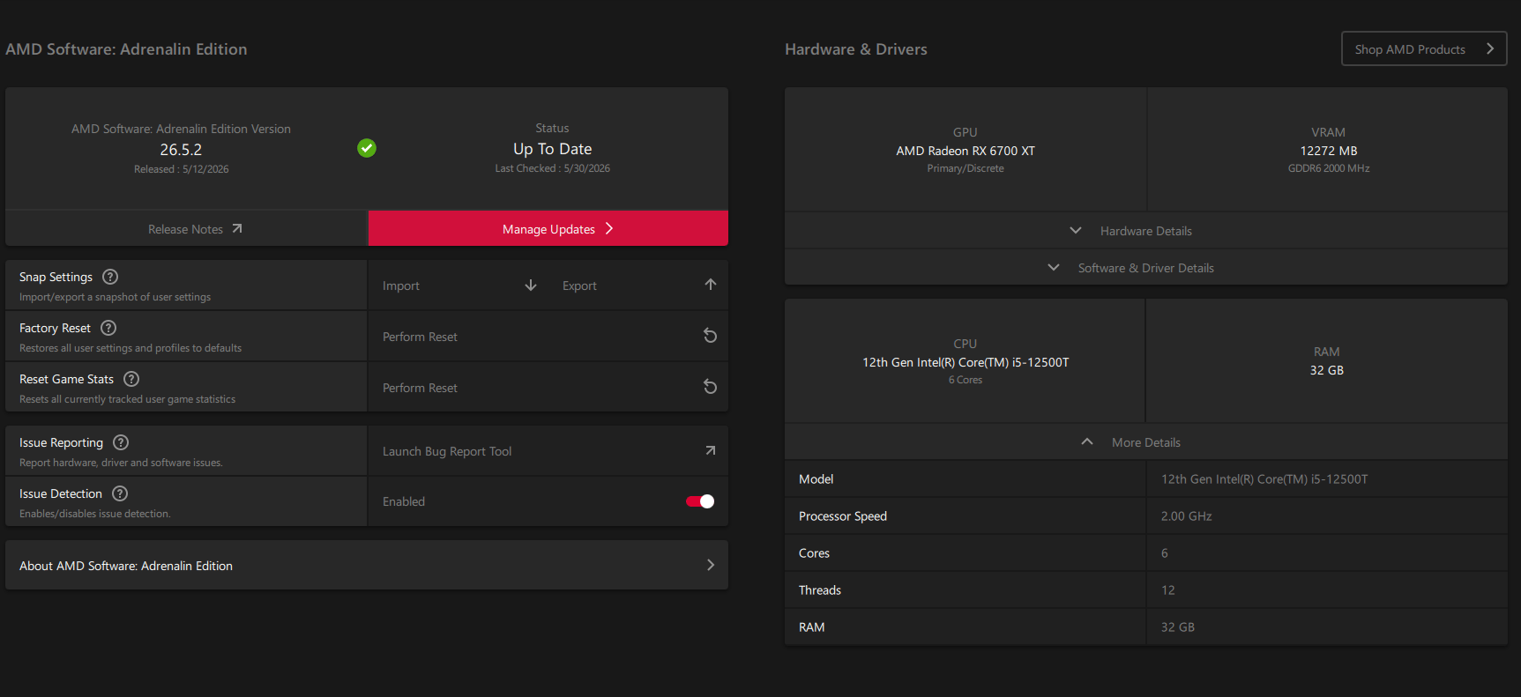
Task: Click the Release Notes external link arrow
Action: pos(237,228)
